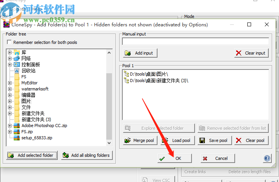Expand the MyEditor folder node
Image resolution: width=279 pixels, height=182 pixels.
tap(10, 83)
